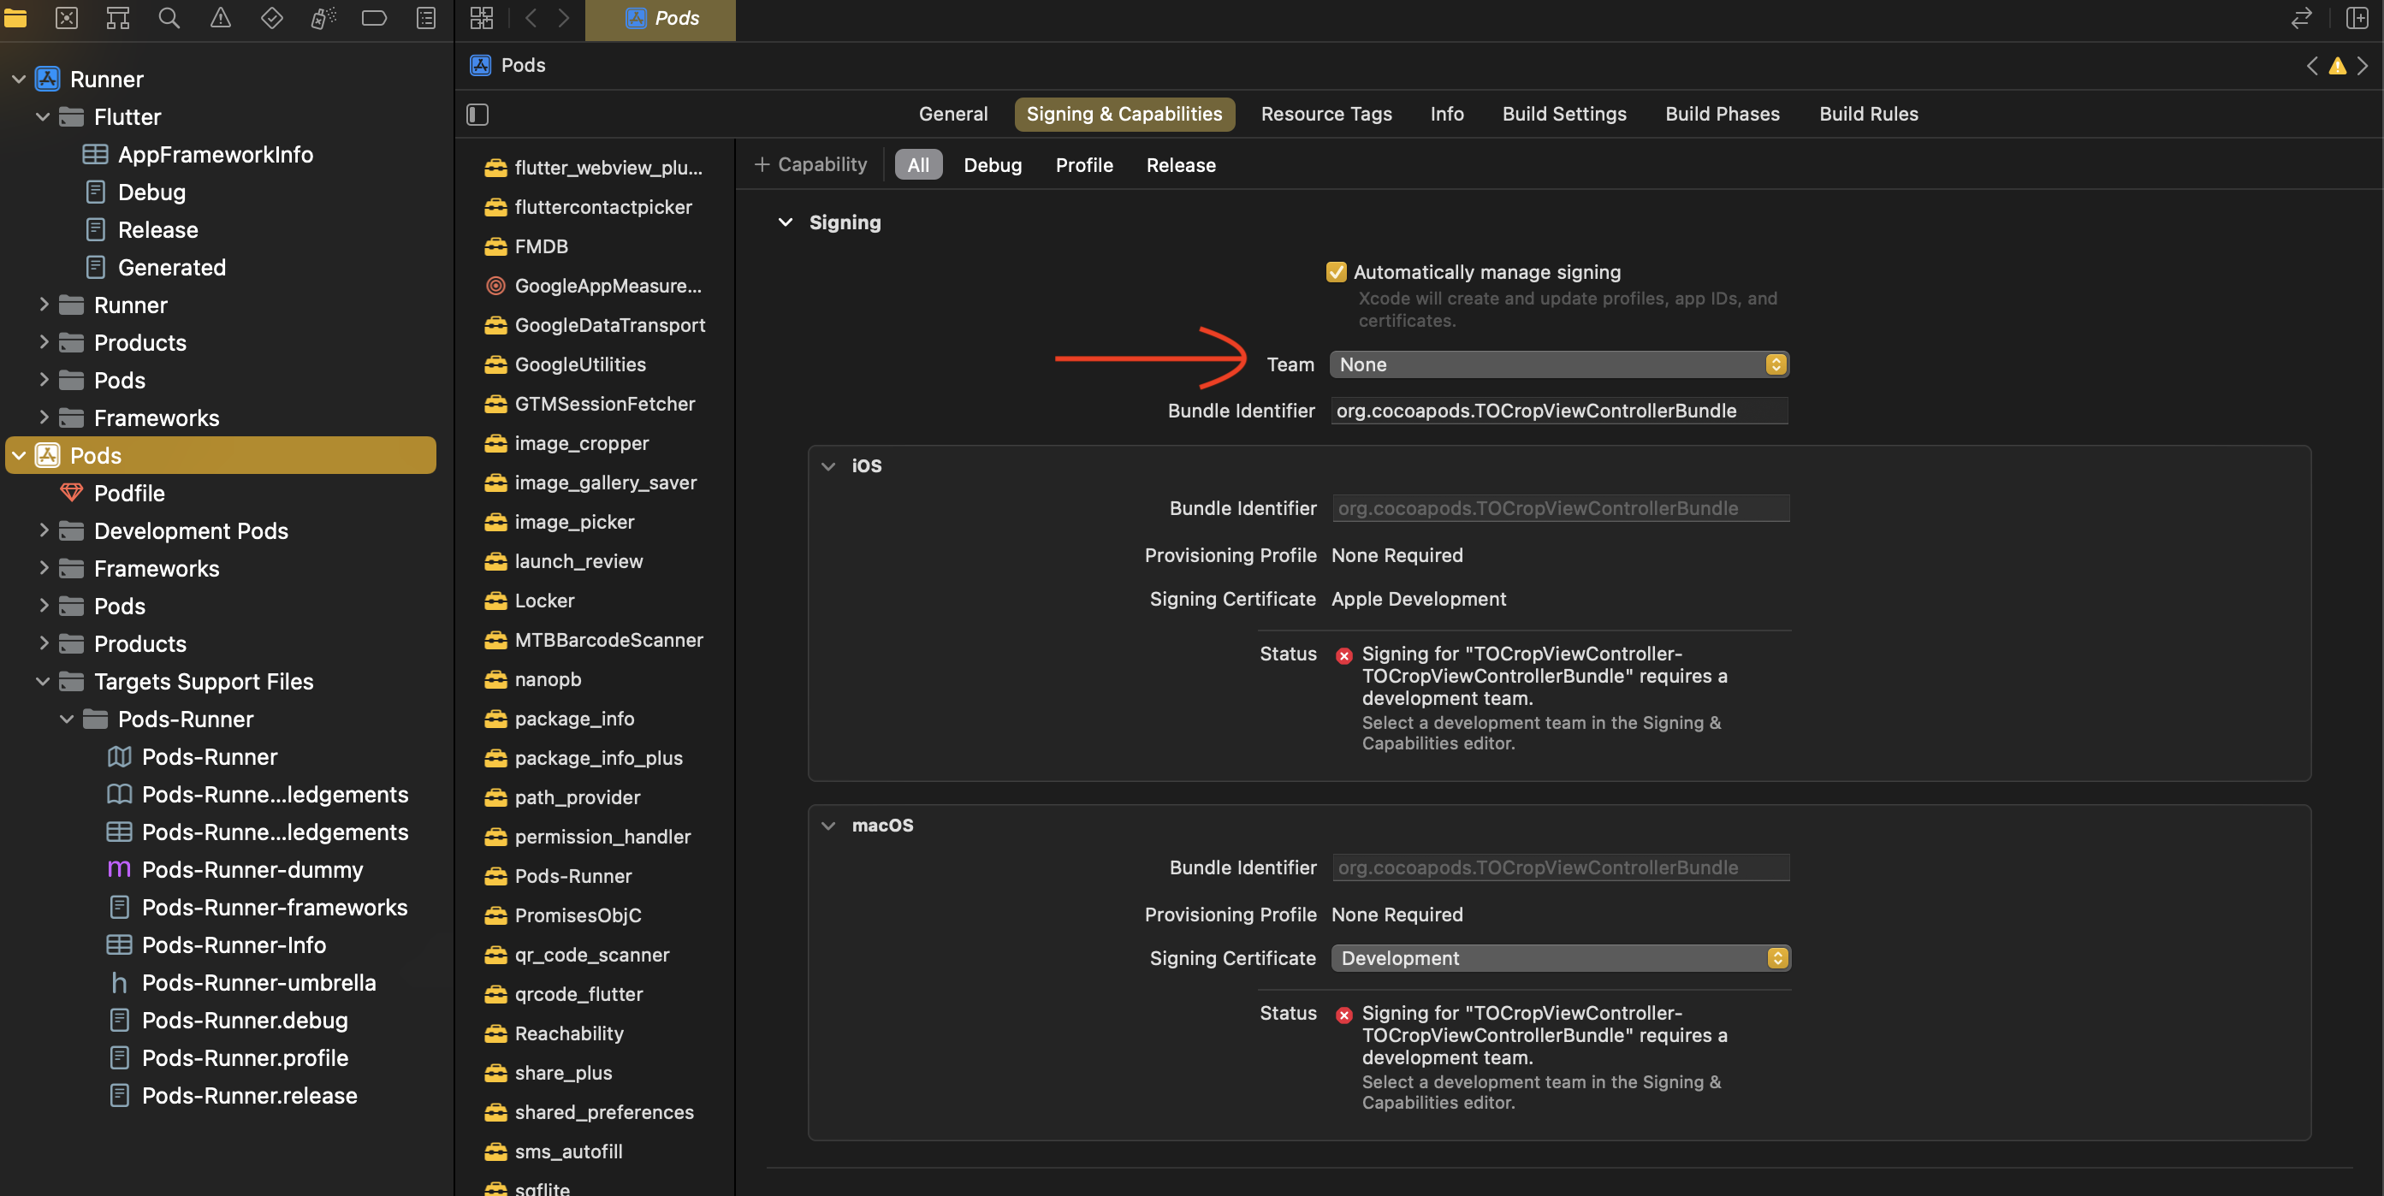Viewport: 2384px width, 1196px height.
Task: Open the Pods-Runner.release config file
Action: 249,1095
